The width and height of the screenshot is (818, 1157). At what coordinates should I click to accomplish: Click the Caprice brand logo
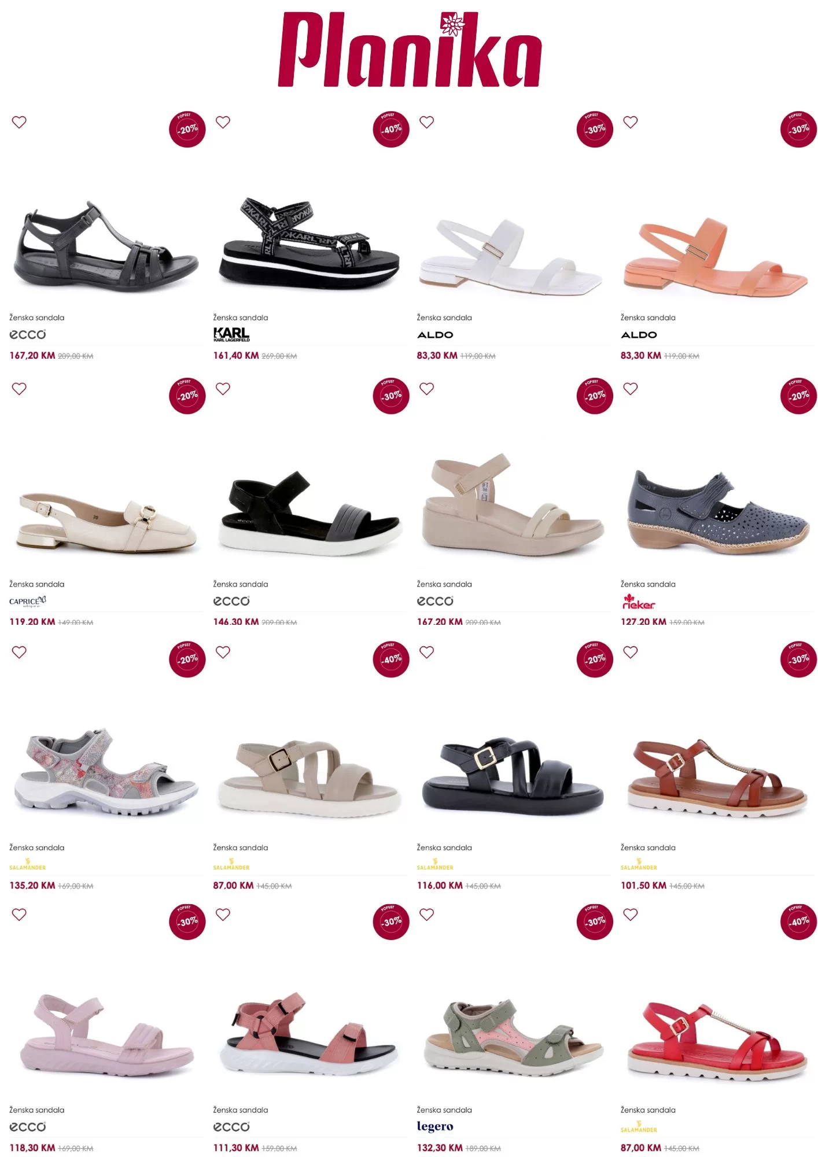[27, 602]
